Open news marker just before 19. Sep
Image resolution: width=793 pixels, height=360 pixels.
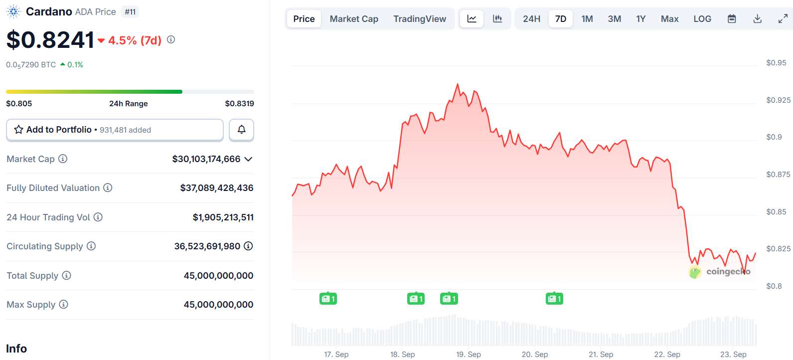[x=449, y=299]
